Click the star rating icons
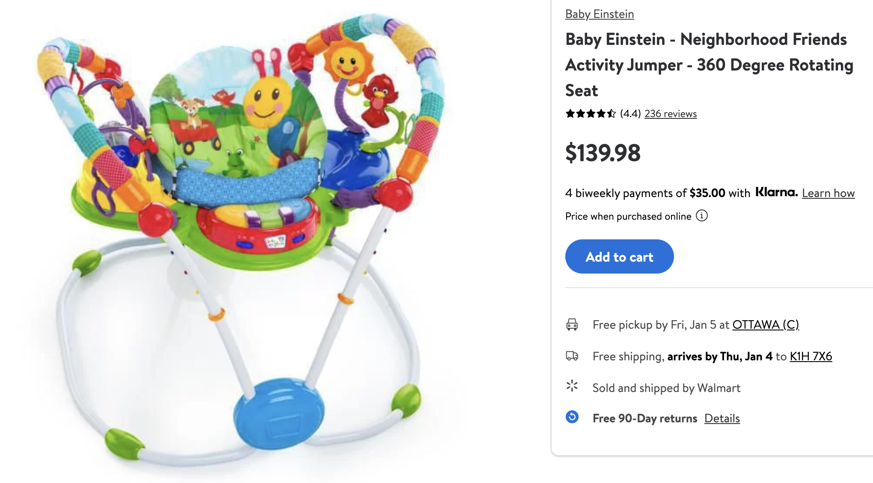The height and width of the screenshot is (483, 873). [x=590, y=114]
